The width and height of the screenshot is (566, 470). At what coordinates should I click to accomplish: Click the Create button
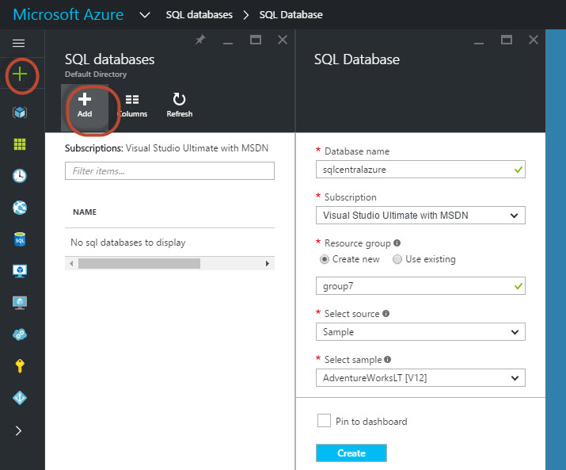(351, 453)
